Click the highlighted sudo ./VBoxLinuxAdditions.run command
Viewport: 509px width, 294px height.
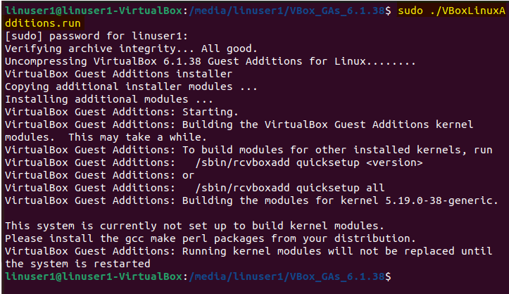(451, 11)
